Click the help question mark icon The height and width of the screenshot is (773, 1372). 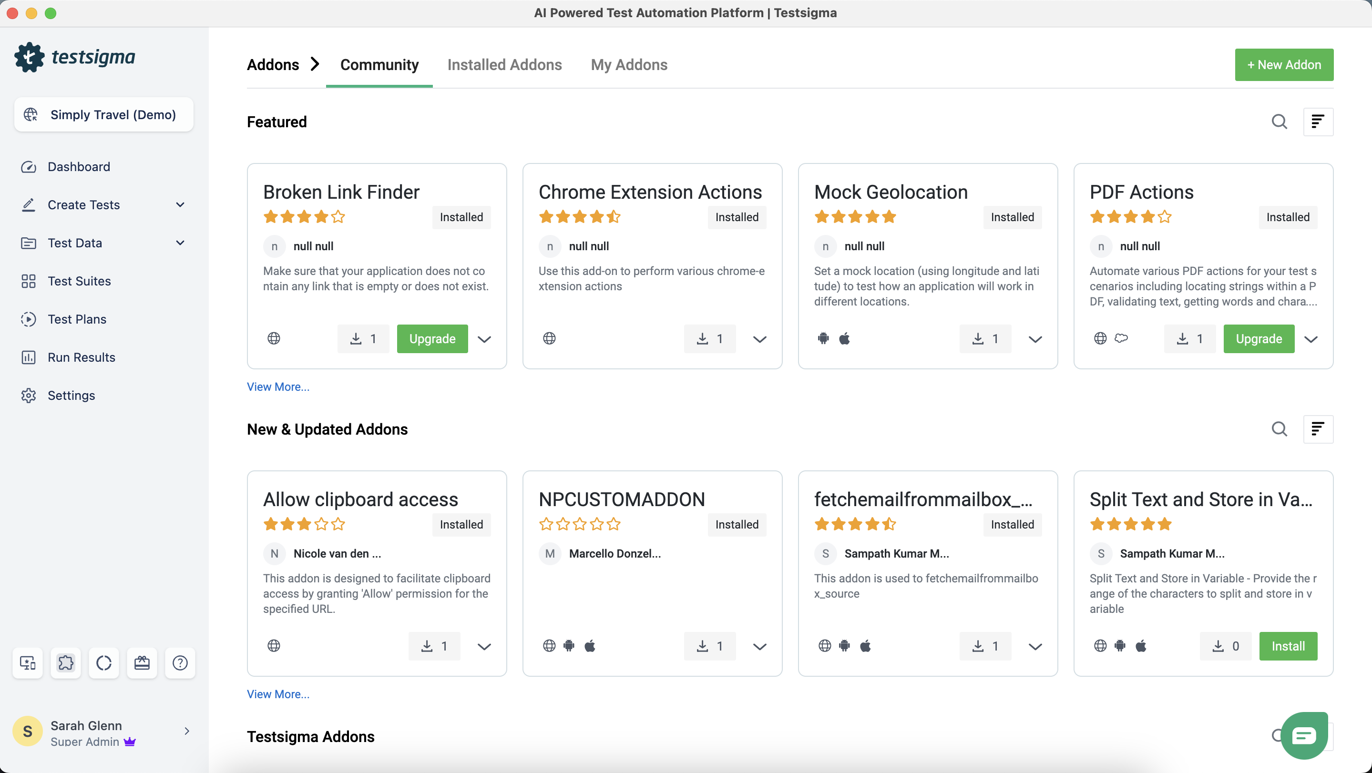(x=180, y=663)
